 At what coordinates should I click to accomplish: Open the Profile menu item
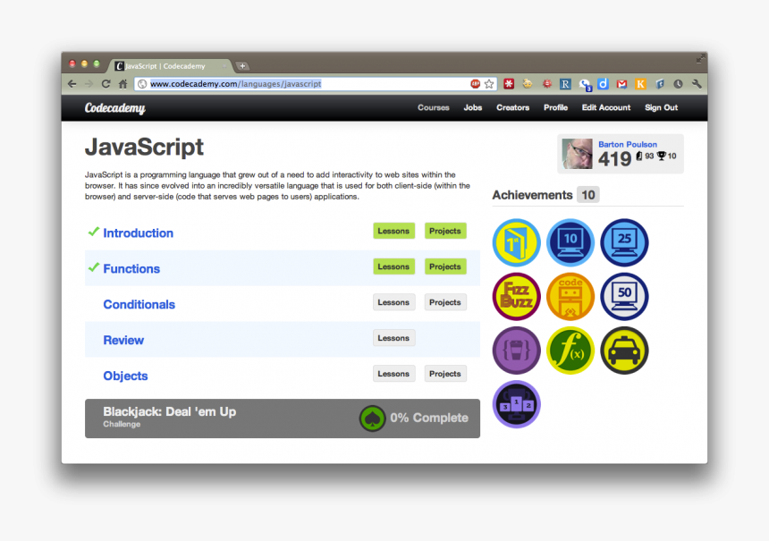[x=555, y=107]
